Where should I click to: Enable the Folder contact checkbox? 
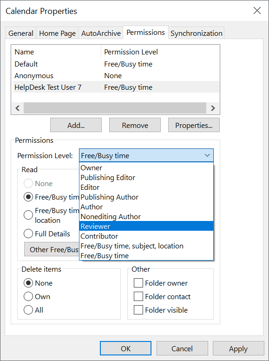click(138, 296)
